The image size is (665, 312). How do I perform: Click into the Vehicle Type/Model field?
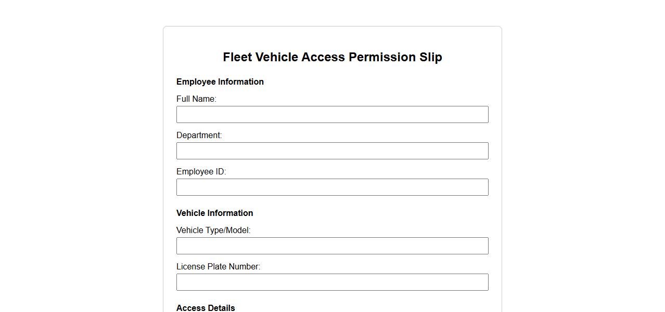pos(332,246)
